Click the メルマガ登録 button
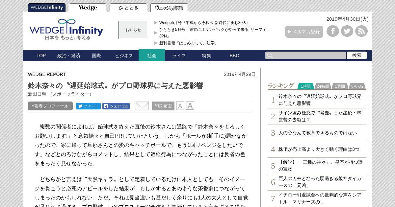This screenshot has height=207, width=395. (x=304, y=32)
